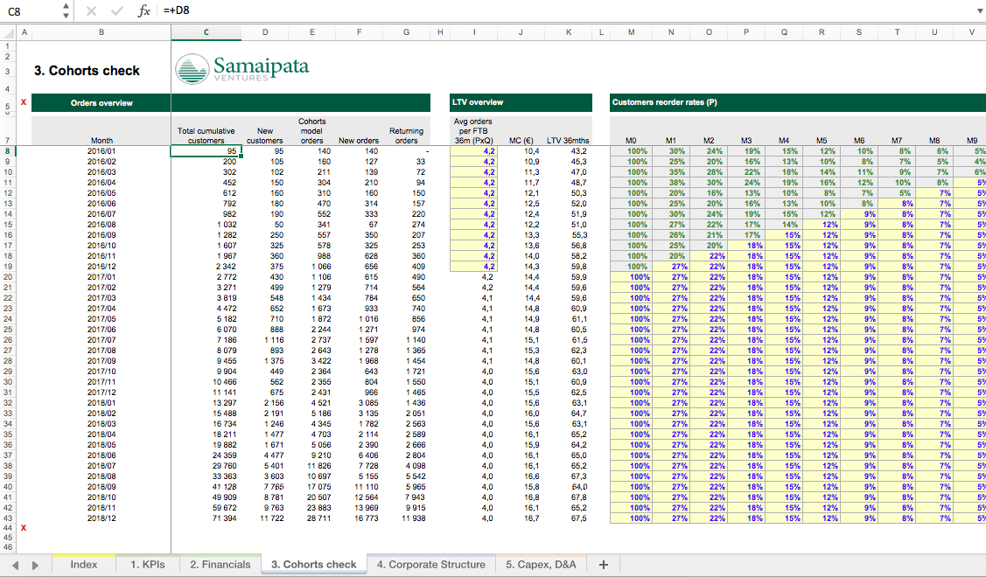Click the M1 reorder rate 30% for 2016/01
This screenshot has width=986, height=577.
[671, 151]
